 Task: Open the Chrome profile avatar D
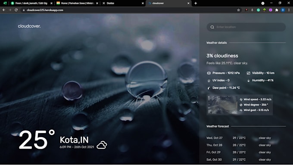[283, 10]
